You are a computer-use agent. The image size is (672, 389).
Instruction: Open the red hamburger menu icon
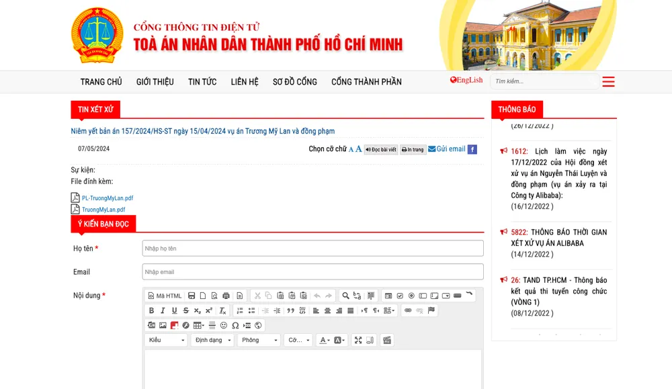pos(608,82)
